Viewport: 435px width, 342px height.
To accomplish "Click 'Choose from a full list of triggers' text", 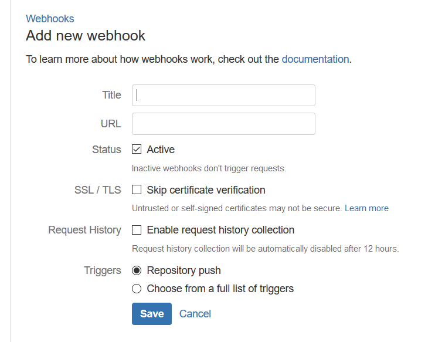I will (220, 289).
